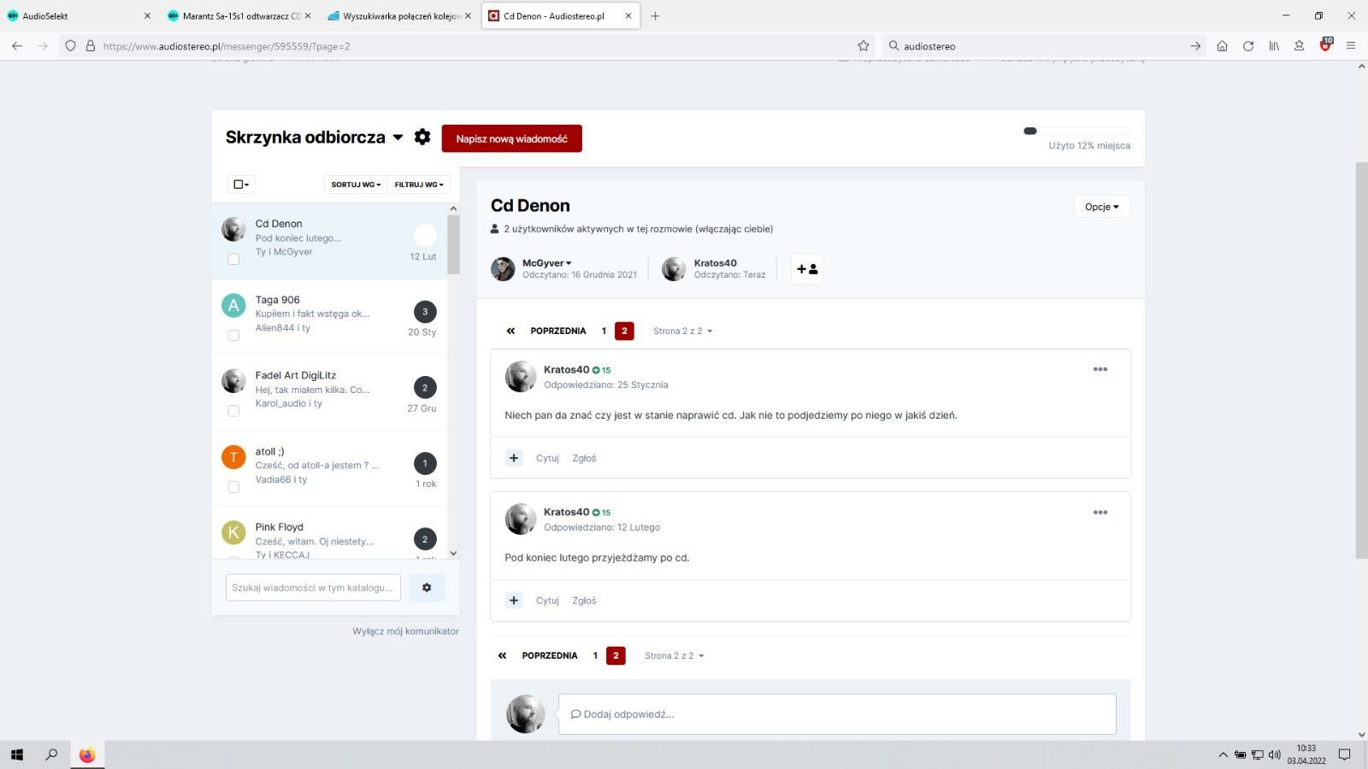
Task: Open Opcje dropdown for conversation
Action: [1101, 207]
